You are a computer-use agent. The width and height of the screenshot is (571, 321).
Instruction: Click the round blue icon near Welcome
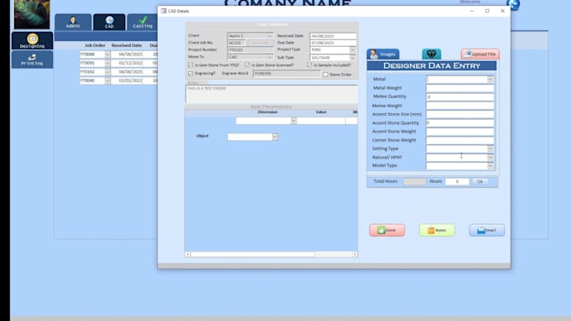tap(513, 5)
